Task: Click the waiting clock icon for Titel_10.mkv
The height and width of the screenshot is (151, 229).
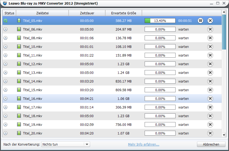Action: pyautogui.click(x=5, y=47)
